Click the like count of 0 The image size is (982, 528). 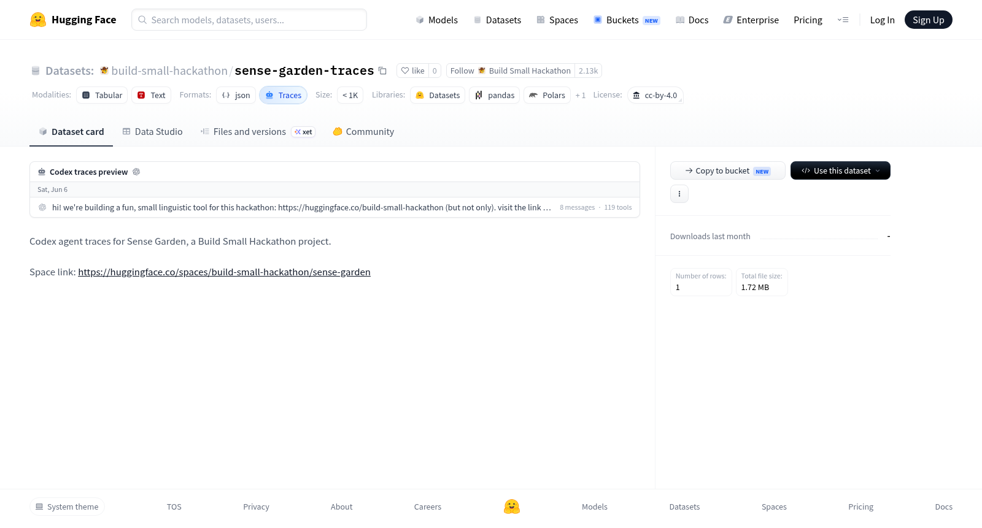(435, 71)
